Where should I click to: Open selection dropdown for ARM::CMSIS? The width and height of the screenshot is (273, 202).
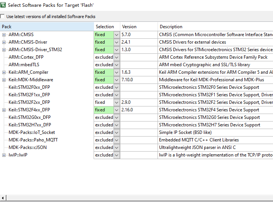[x=117, y=35]
